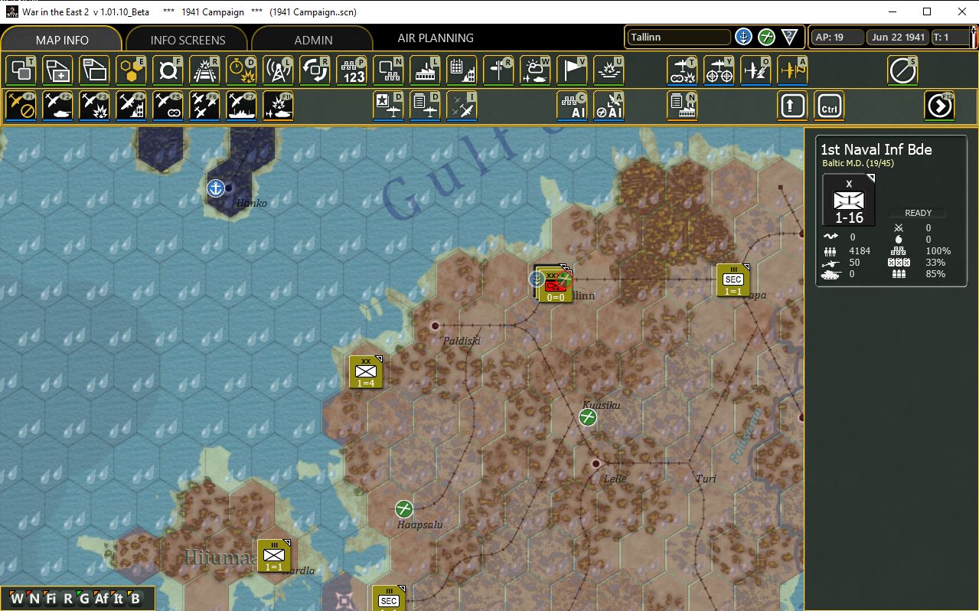Click the AI air assist icon (A)
Viewport: 979px width, 611px height.
coord(609,106)
